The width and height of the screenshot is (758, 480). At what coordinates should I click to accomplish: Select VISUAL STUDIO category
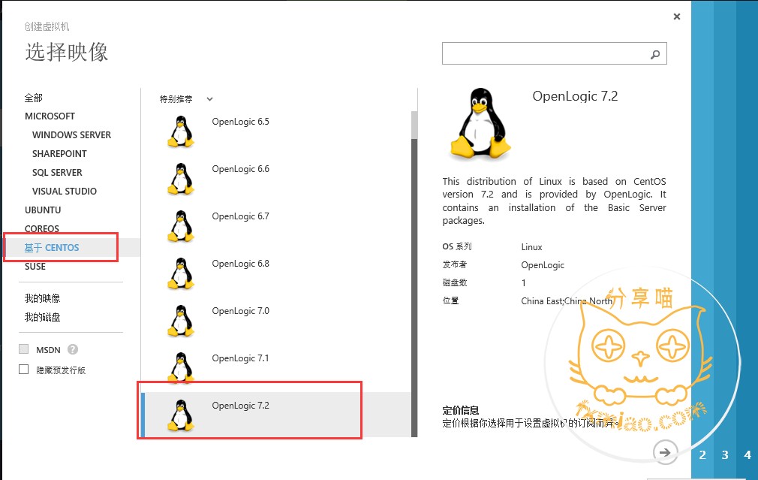coord(65,192)
